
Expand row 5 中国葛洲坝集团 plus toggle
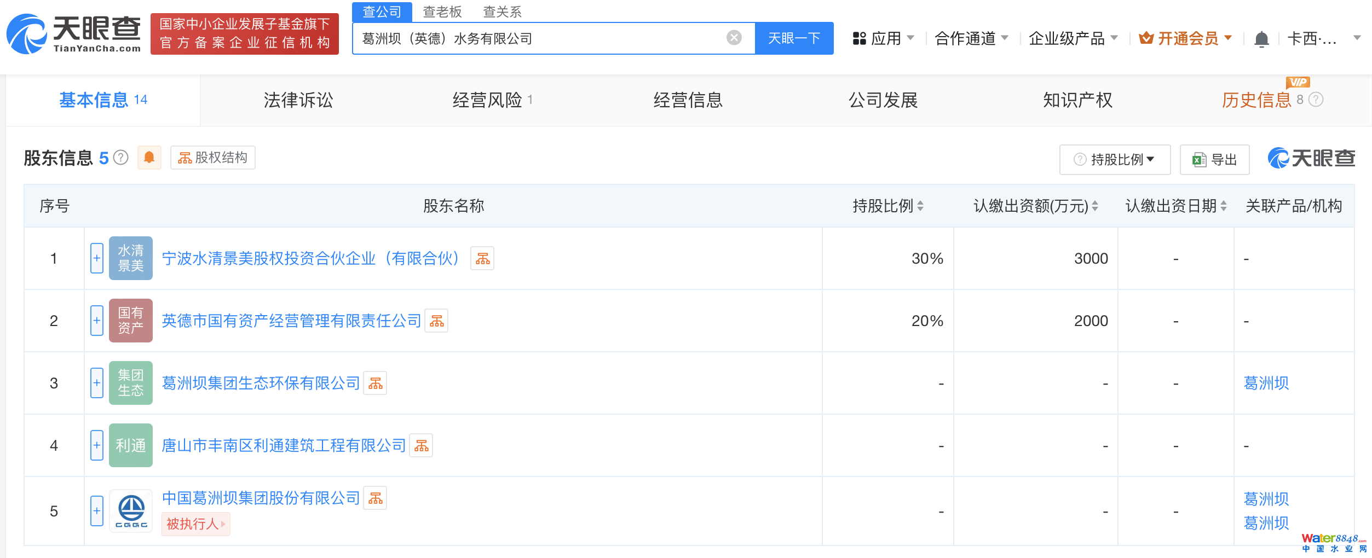pyautogui.click(x=97, y=511)
